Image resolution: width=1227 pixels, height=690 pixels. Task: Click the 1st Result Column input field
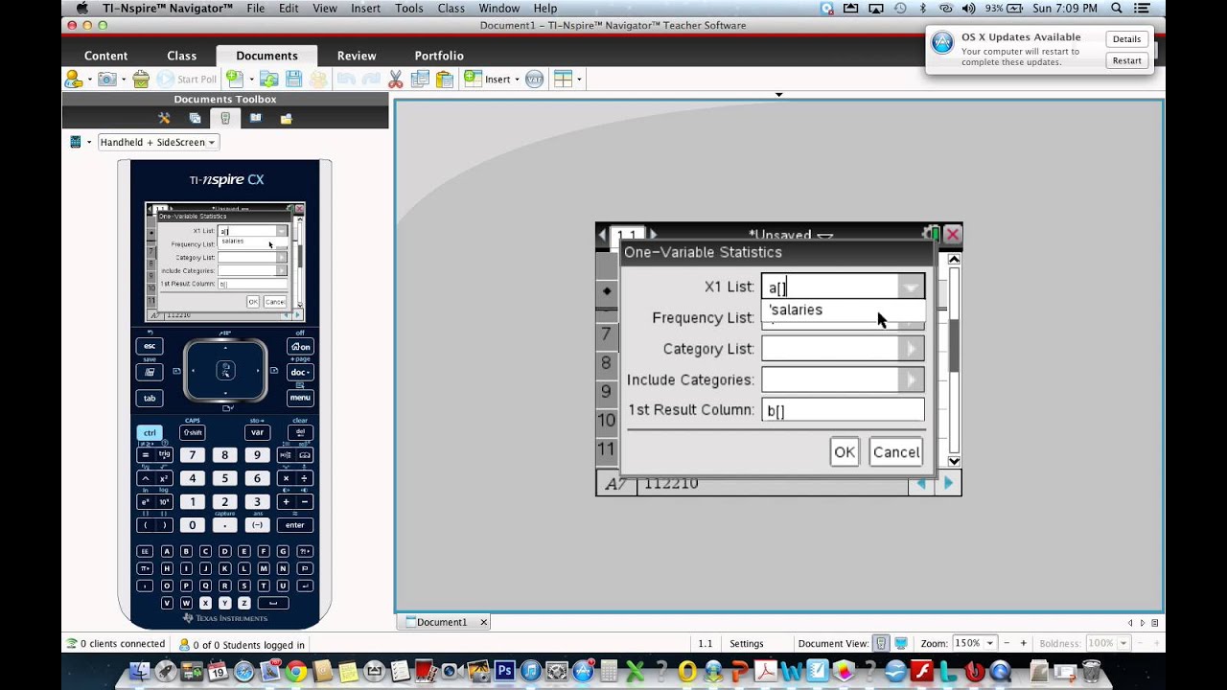click(843, 410)
